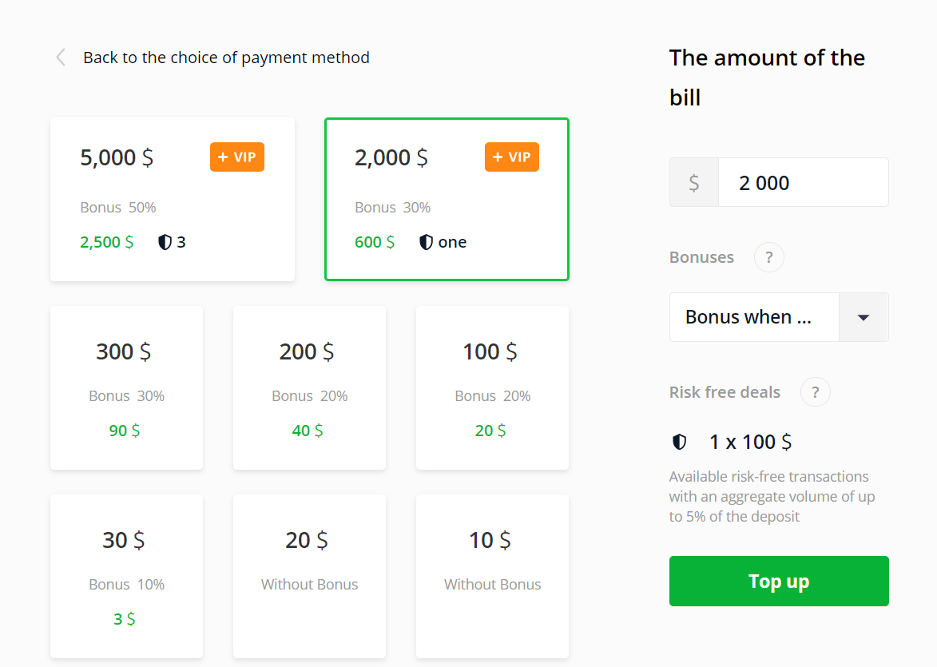Expand the bonus dropdown arrow

pyautogui.click(x=863, y=317)
